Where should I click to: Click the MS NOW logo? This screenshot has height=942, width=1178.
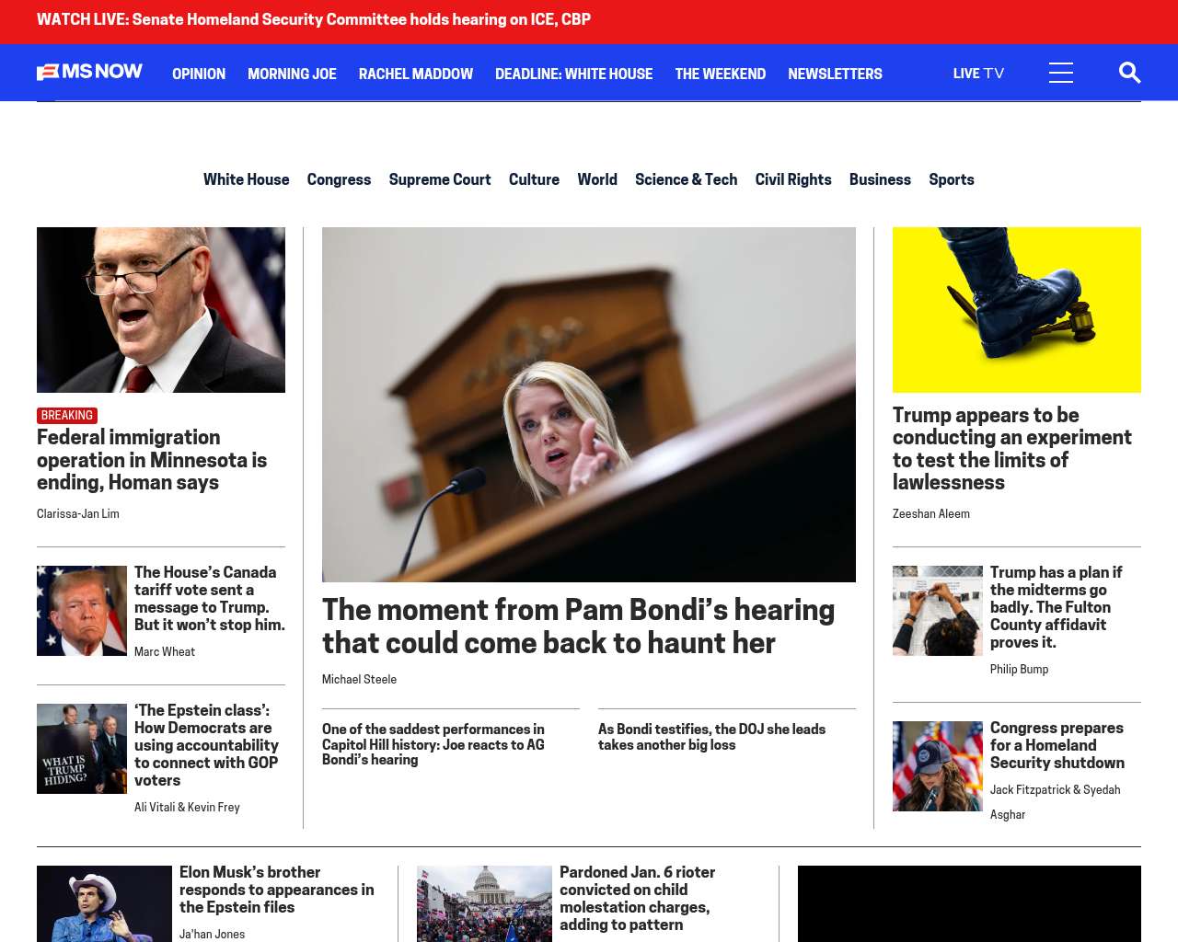89,72
